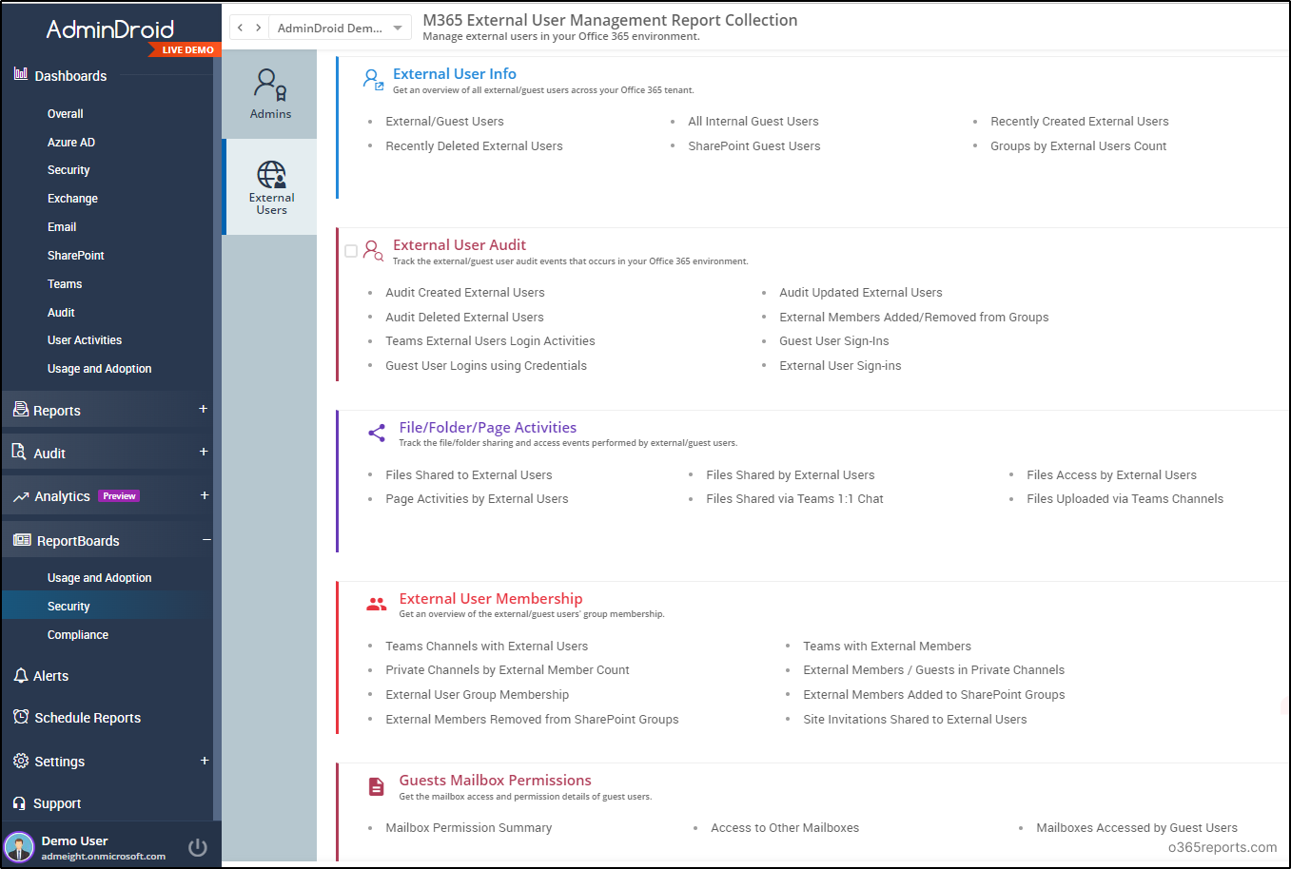Open Audit Deleted External Users report
The width and height of the screenshot is (1291, 869).
[x=464, y=318]
